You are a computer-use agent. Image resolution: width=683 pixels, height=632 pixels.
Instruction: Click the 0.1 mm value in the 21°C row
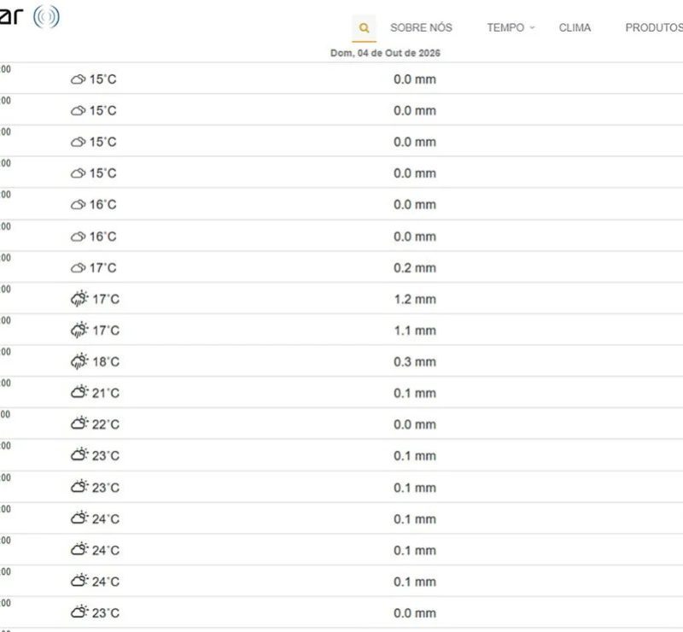415,393
